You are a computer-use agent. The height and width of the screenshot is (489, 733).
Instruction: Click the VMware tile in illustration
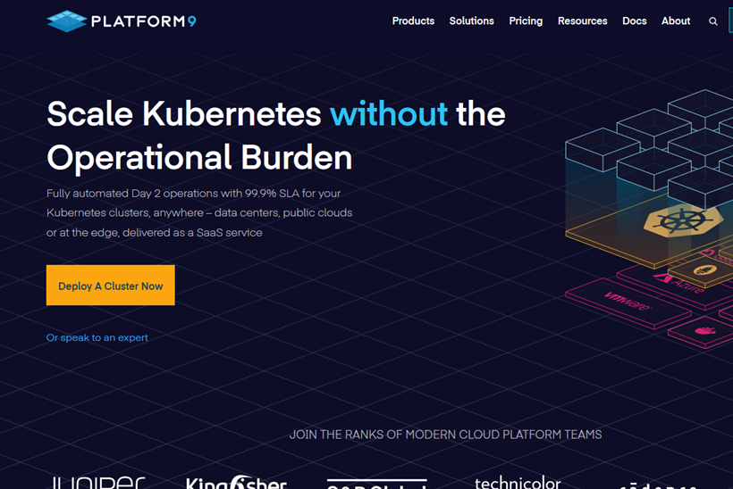628,303
